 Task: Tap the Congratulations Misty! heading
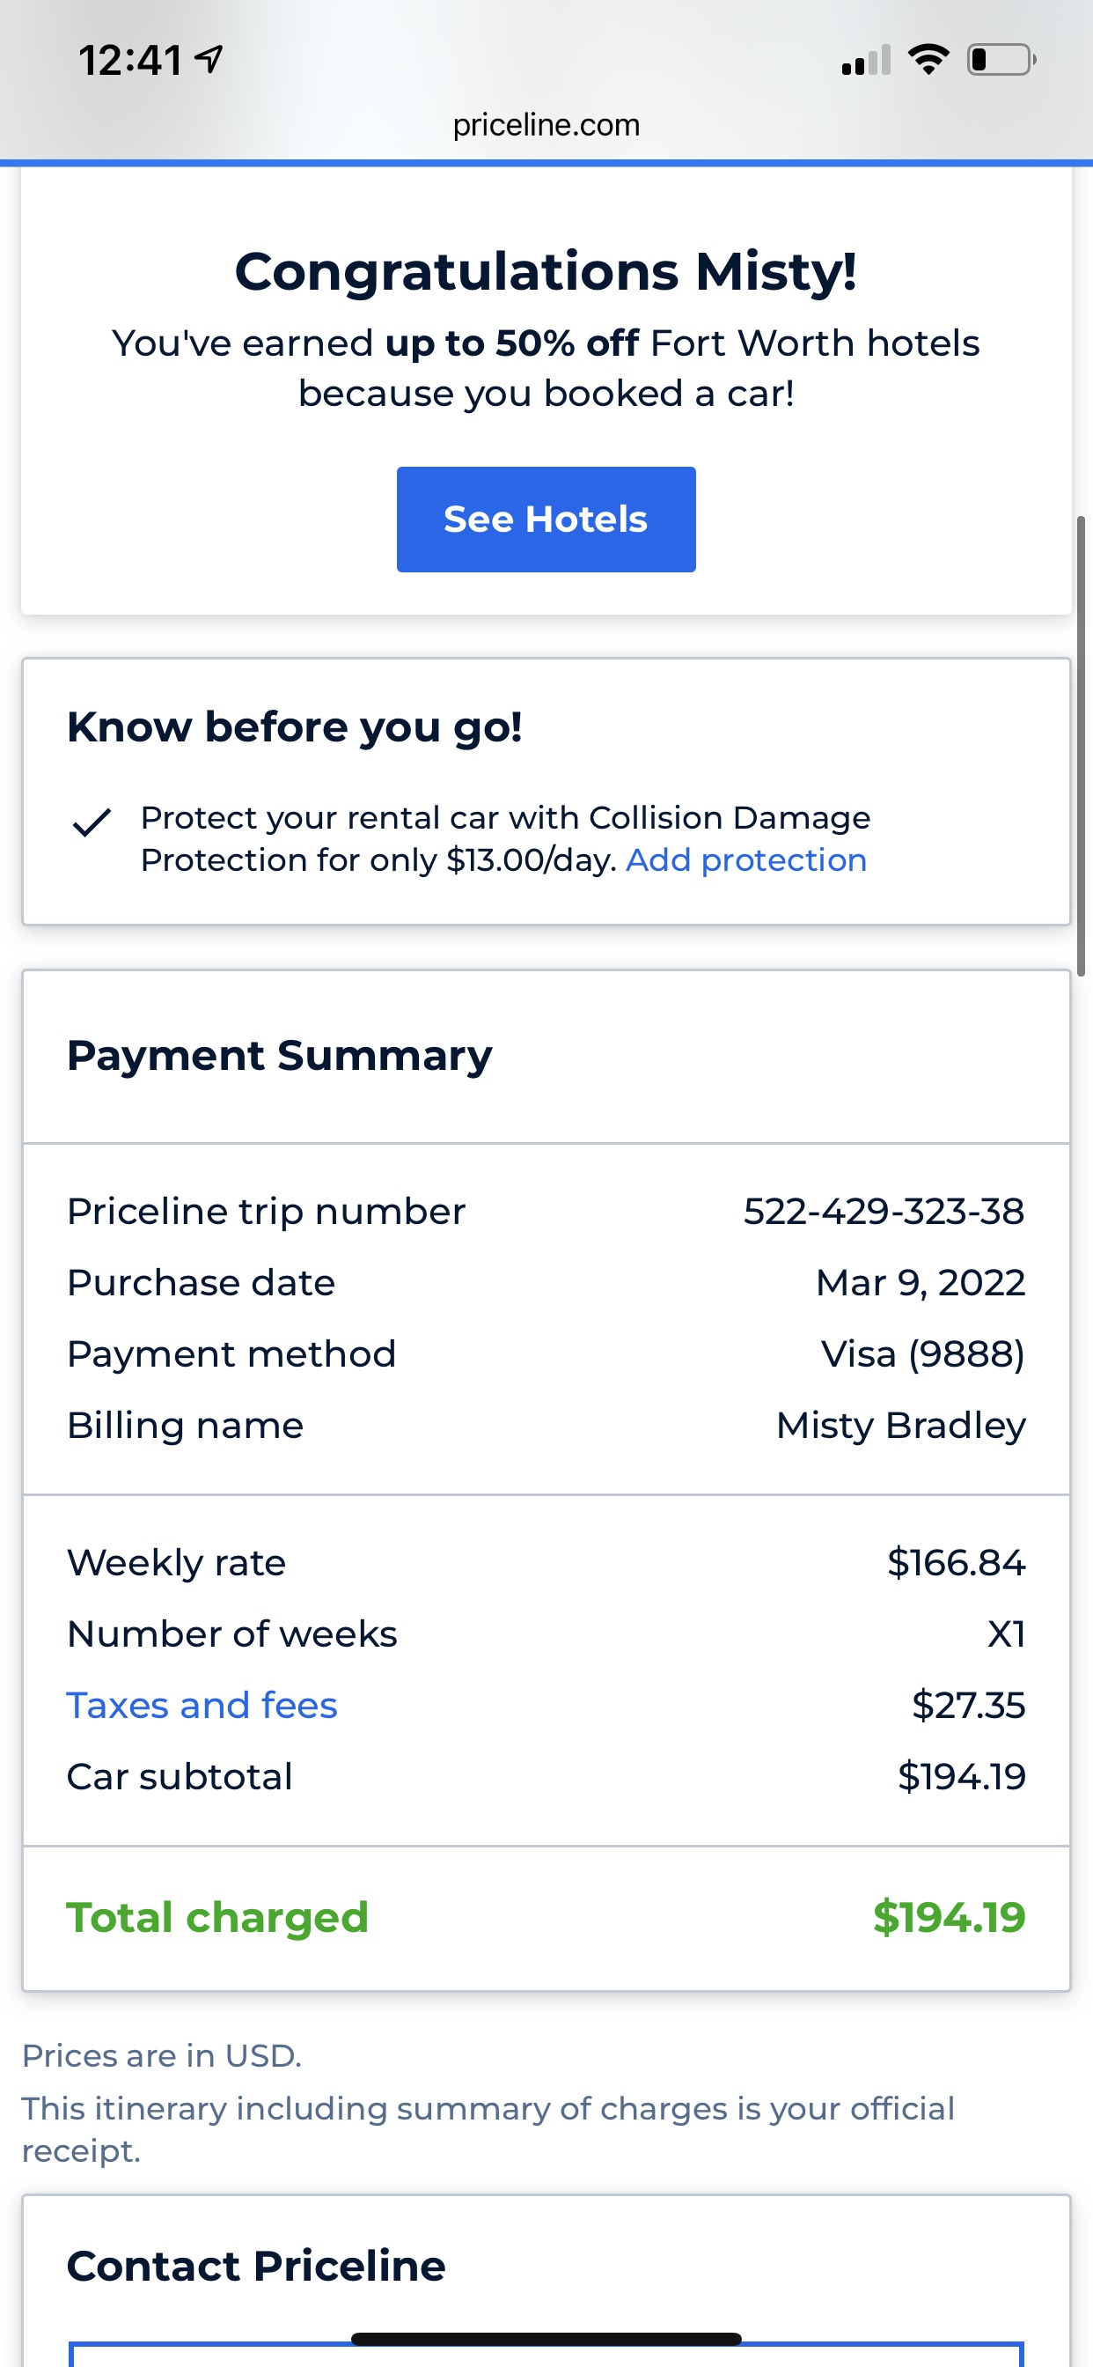546,272
